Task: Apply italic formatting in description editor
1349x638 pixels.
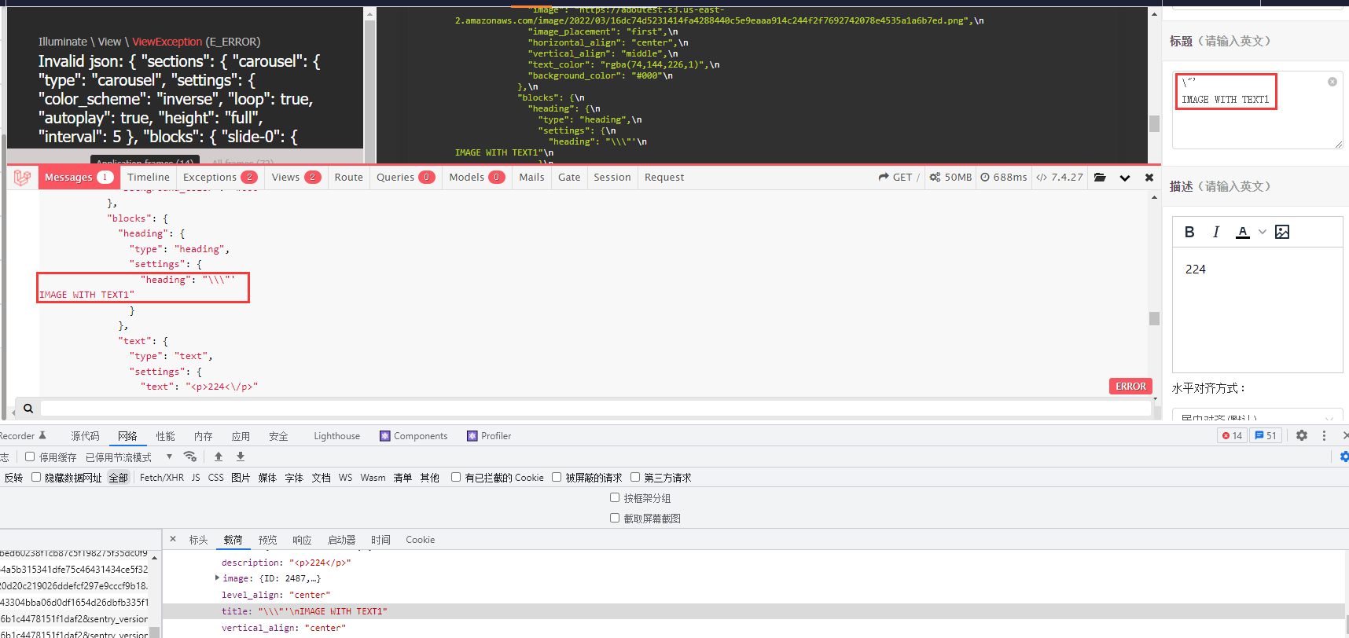Action: [x=1216, y=232]
